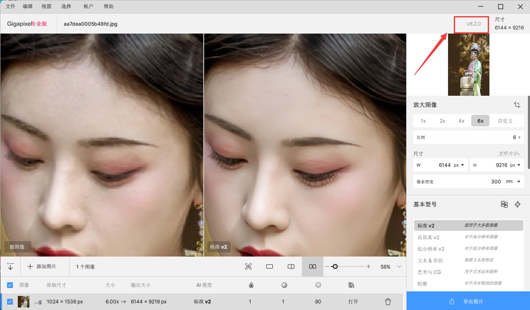Click the gamma correction column icon

pos(351,285)
